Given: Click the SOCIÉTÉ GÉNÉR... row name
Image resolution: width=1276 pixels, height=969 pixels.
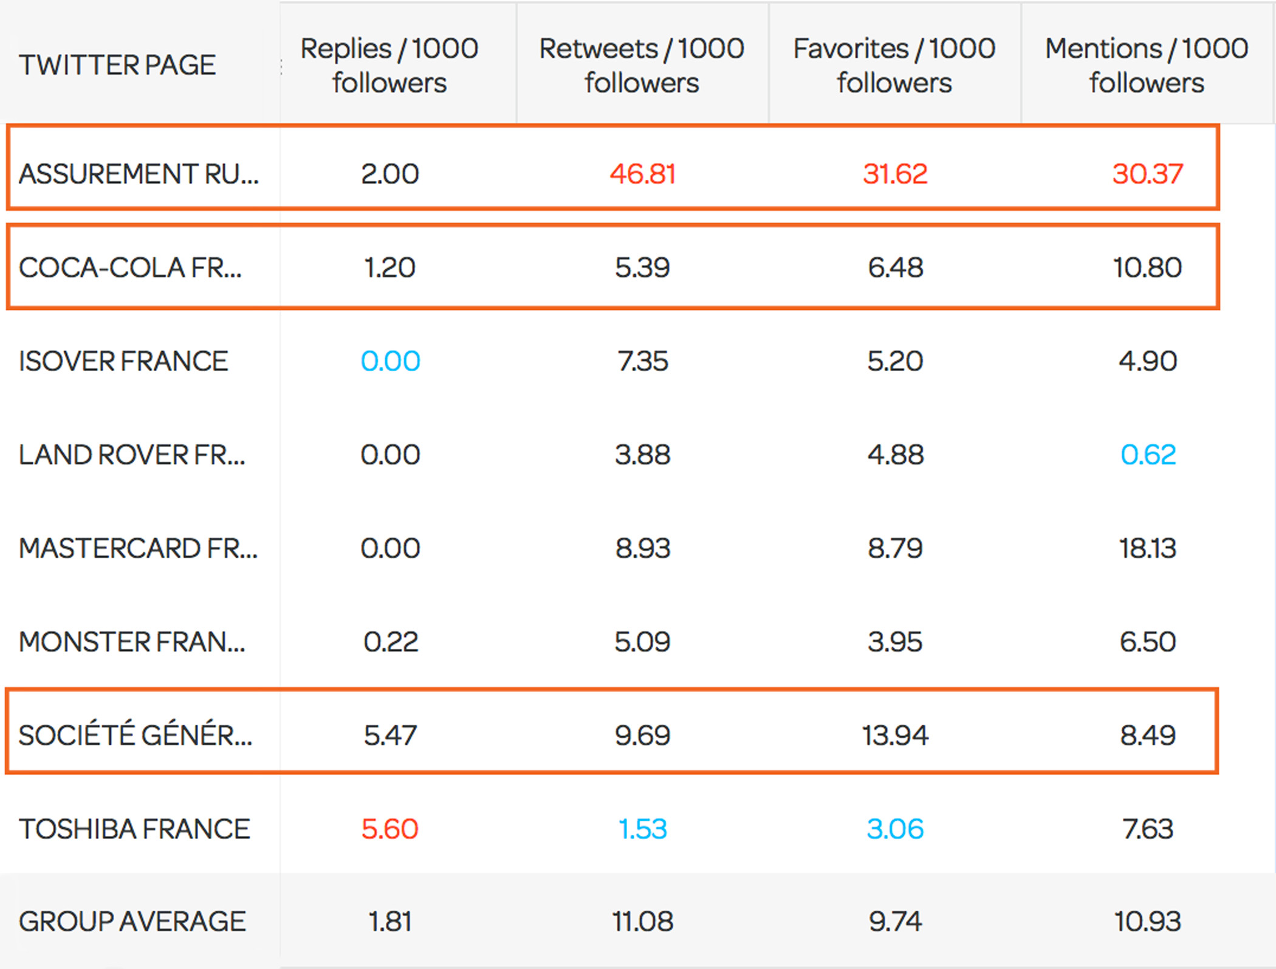Looking at the screenshot, I should click(x=135, y=735).
